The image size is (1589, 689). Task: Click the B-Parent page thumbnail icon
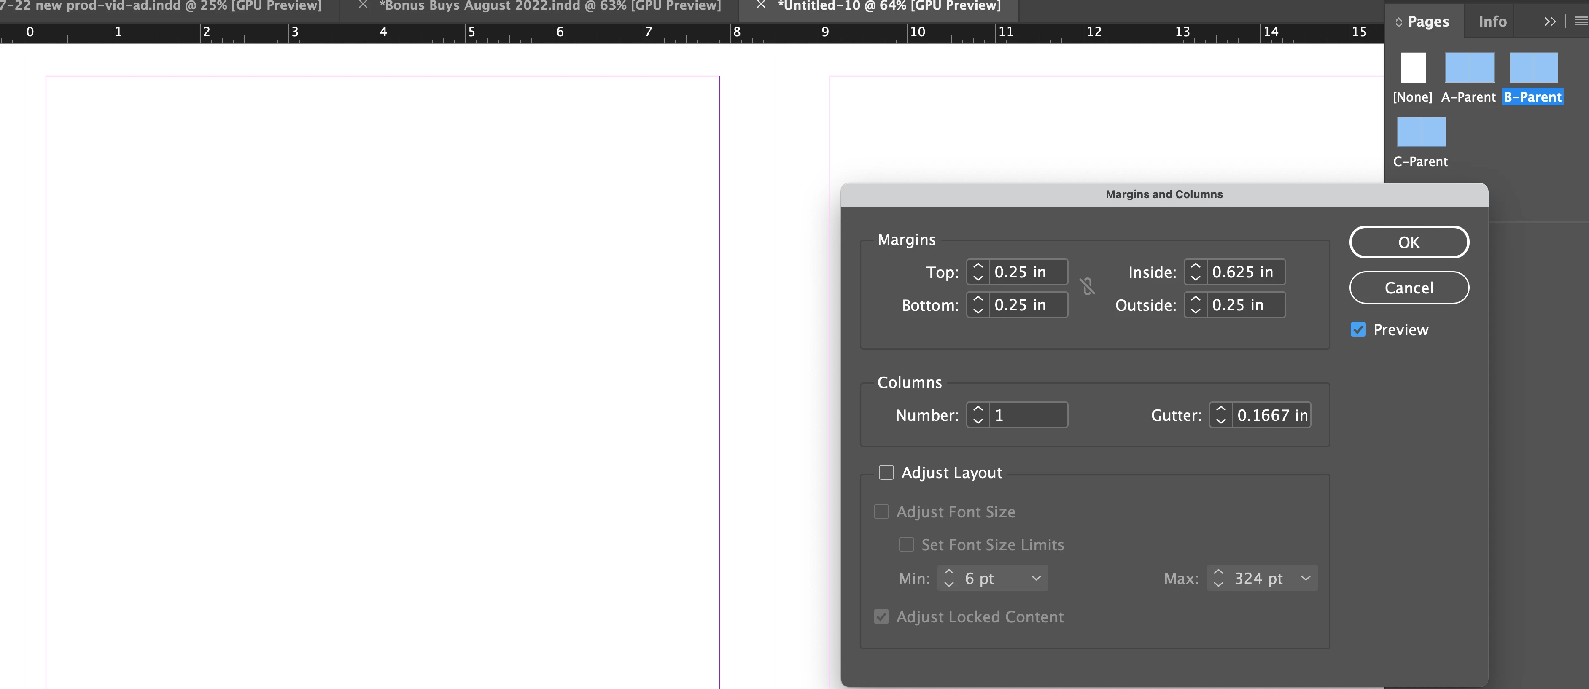pos(1533,67)
